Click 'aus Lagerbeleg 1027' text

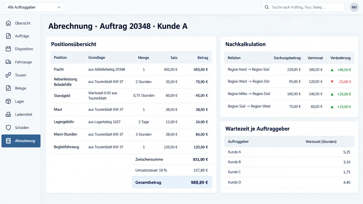click(x=104, y=122)
